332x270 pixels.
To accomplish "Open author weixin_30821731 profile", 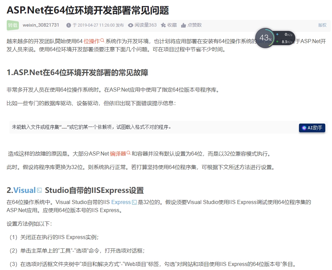I will click(x=41, y=25).
